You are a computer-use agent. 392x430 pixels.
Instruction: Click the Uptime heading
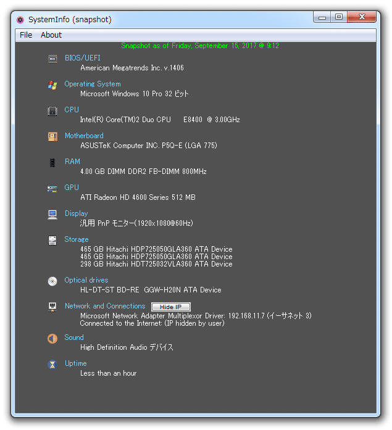click(x=76, y=363)
